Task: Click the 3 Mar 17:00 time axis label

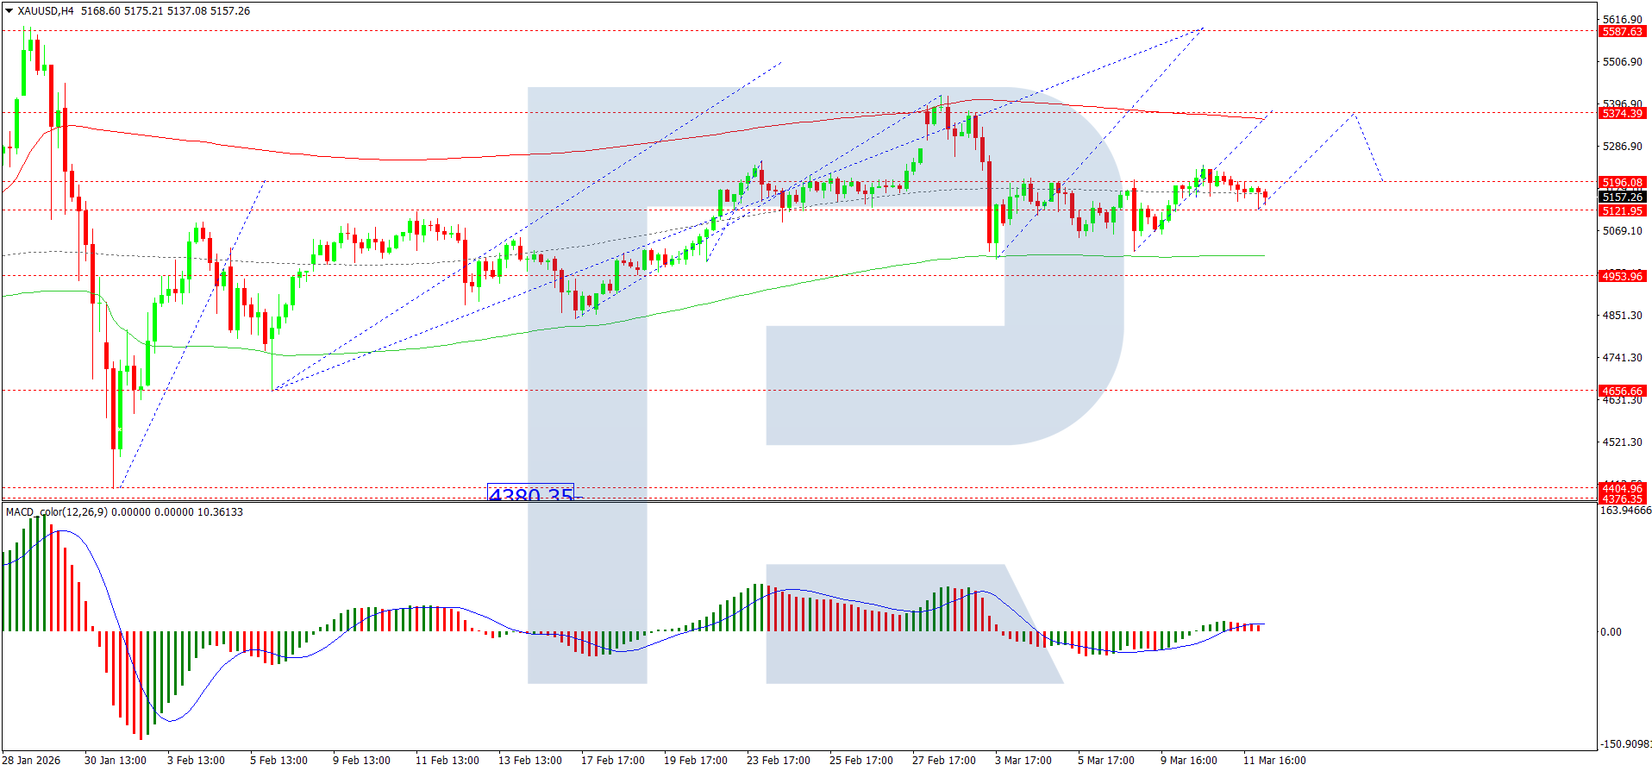Action: click(1023, 761)
